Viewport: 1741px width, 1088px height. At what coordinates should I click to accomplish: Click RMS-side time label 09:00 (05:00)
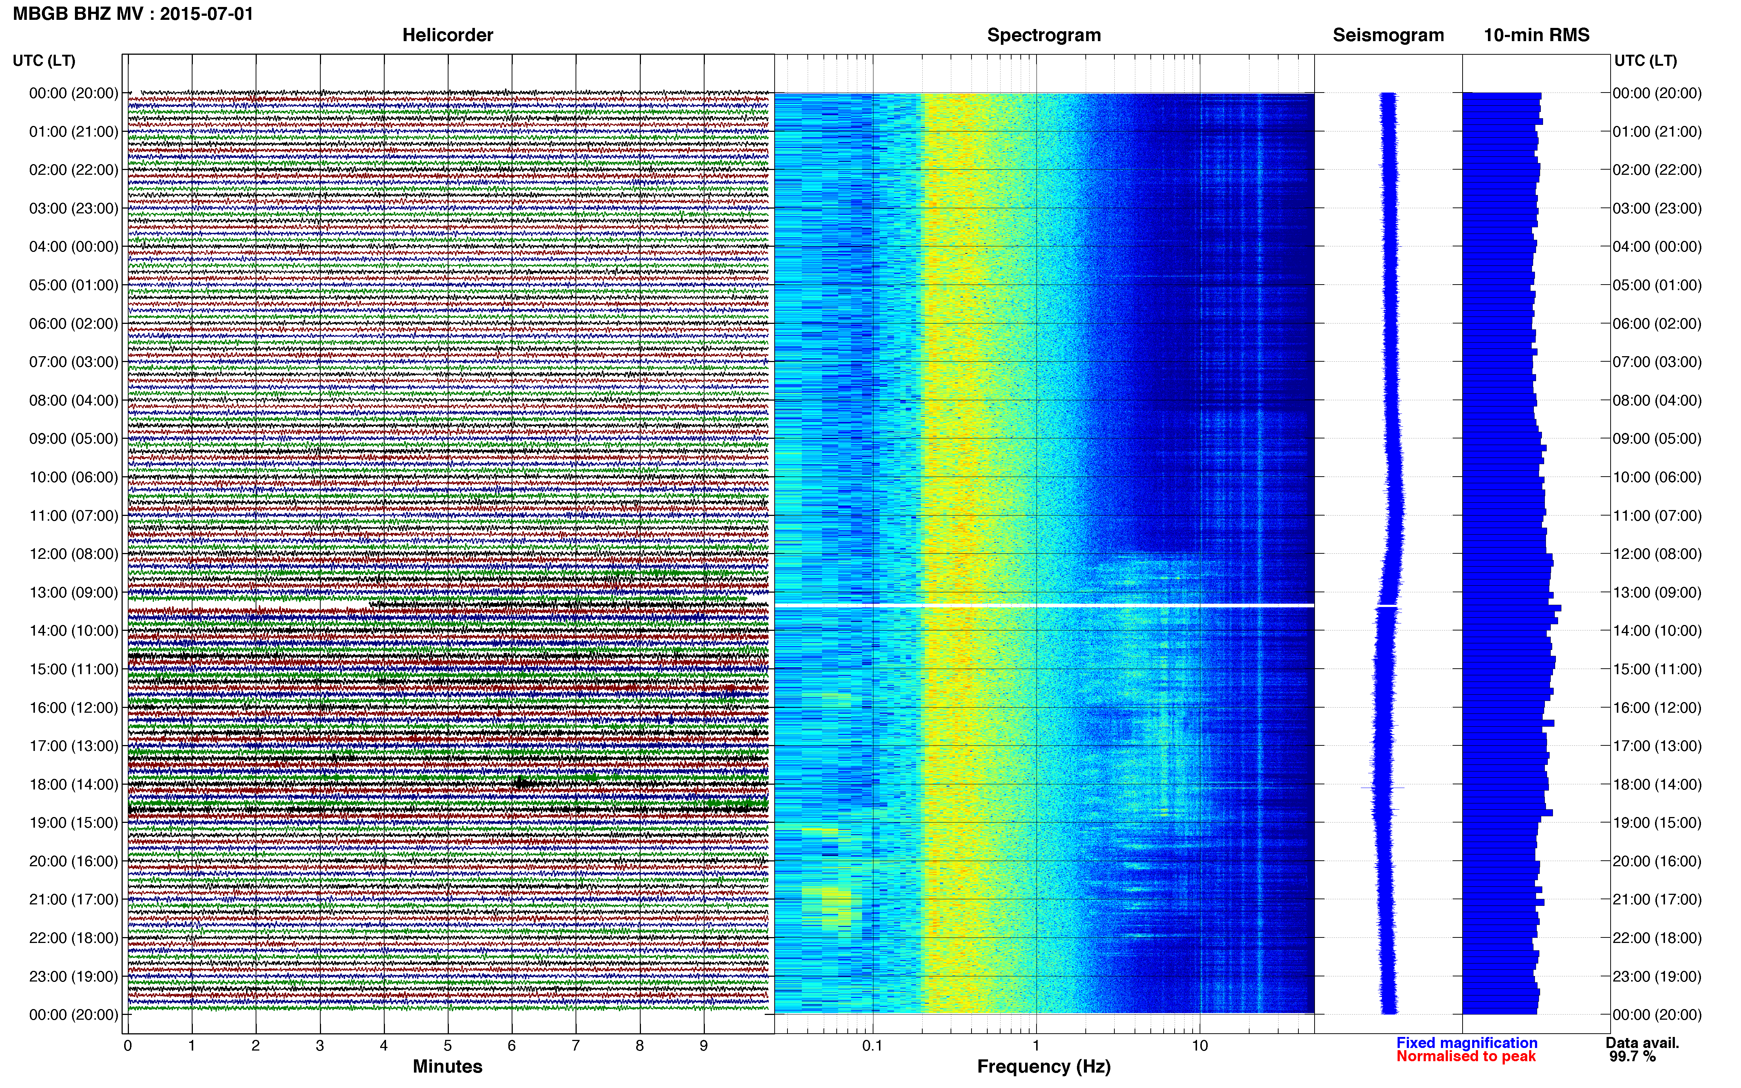coord(1657,439)
